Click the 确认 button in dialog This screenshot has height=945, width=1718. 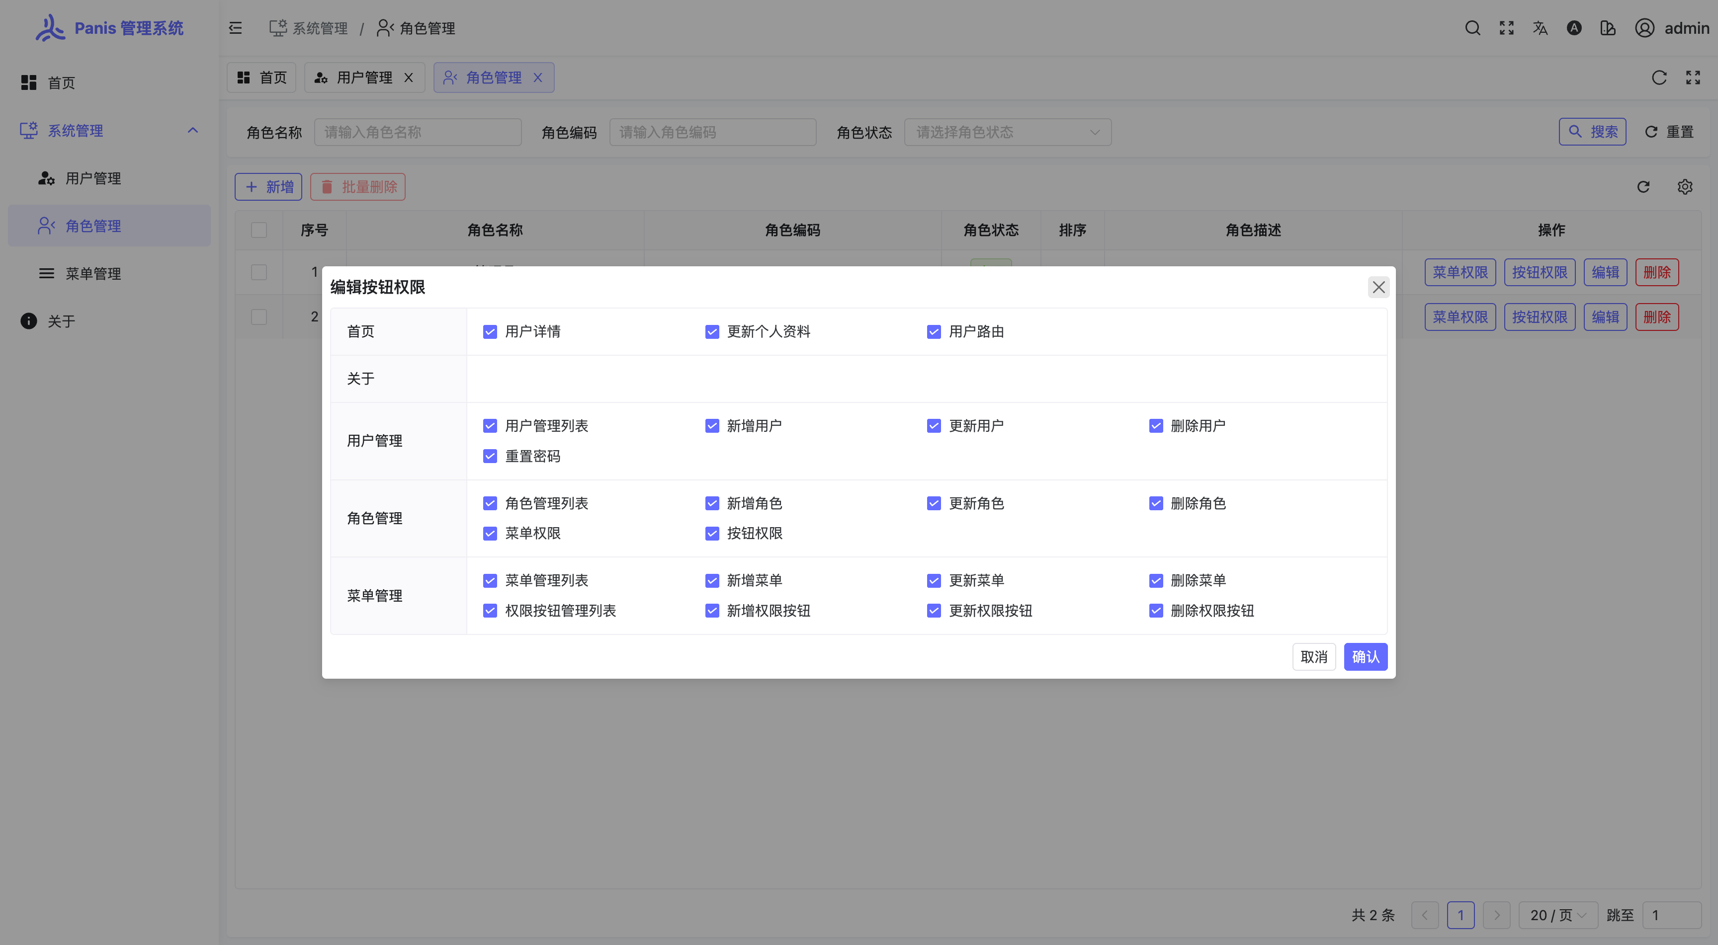point(1365,657)
